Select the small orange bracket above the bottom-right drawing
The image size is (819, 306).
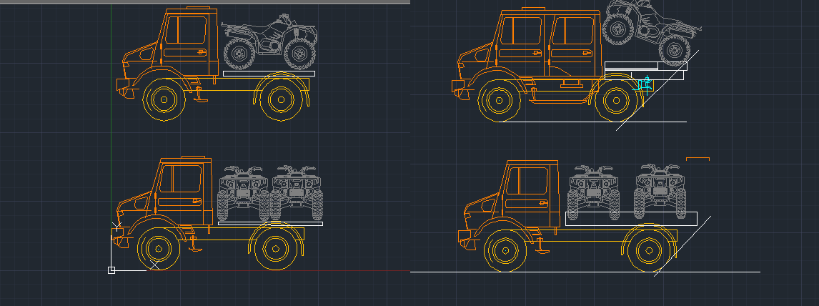[698, 158]
